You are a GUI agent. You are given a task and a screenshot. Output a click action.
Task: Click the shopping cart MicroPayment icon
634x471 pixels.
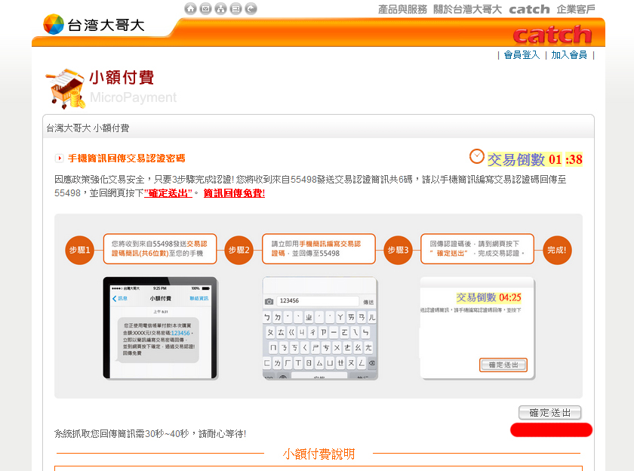click(x=65, y=88)
